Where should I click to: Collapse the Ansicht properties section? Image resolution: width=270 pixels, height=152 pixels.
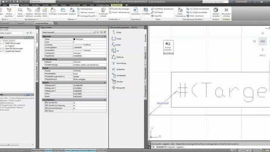105,83
